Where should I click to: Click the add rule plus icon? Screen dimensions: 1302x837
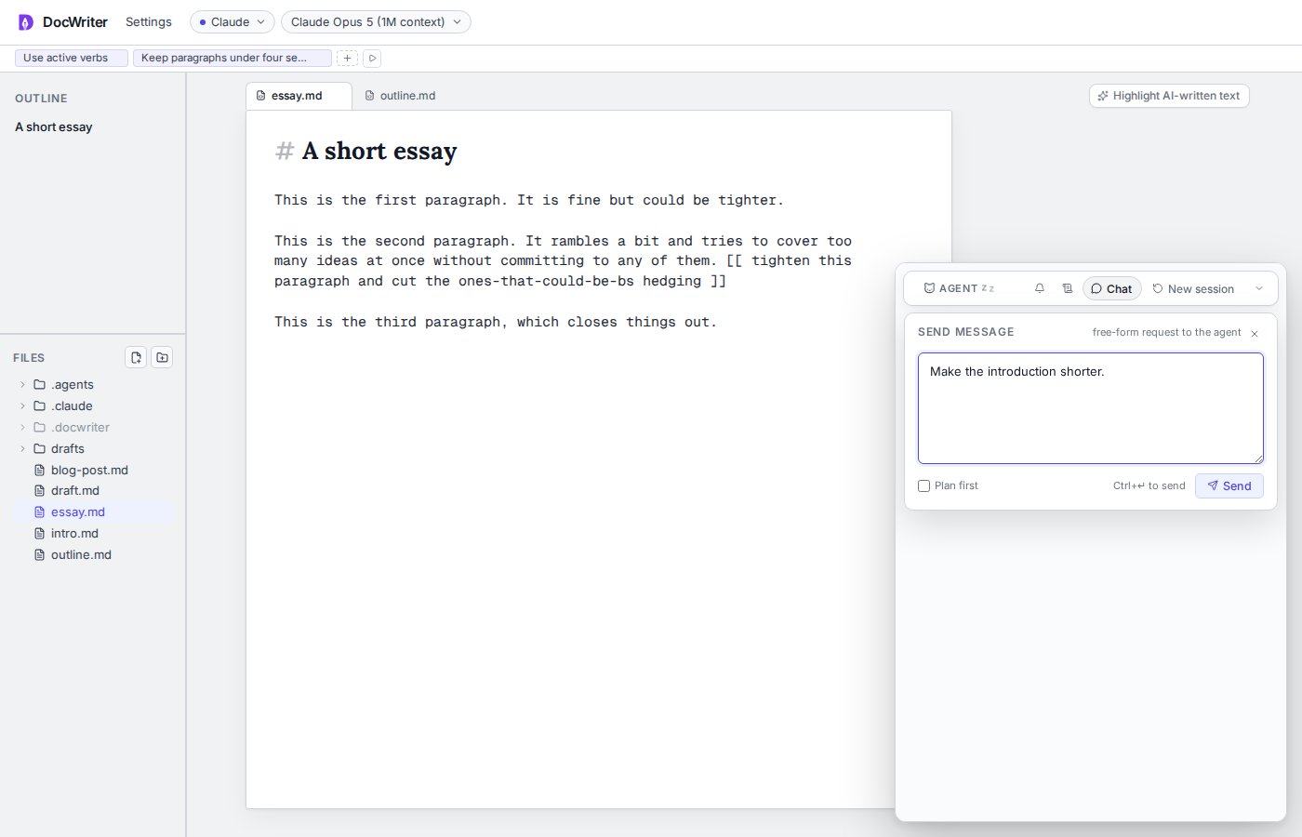(x=347, y=58)
